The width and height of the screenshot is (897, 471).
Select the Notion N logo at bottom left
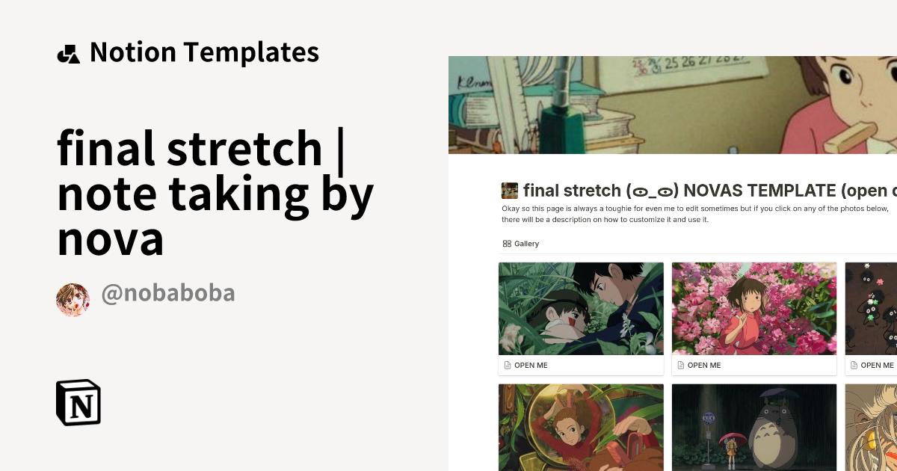point(78,402)
